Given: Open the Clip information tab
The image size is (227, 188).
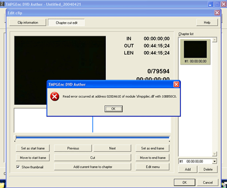Looking at the screenshot, I should coord(28,23).
